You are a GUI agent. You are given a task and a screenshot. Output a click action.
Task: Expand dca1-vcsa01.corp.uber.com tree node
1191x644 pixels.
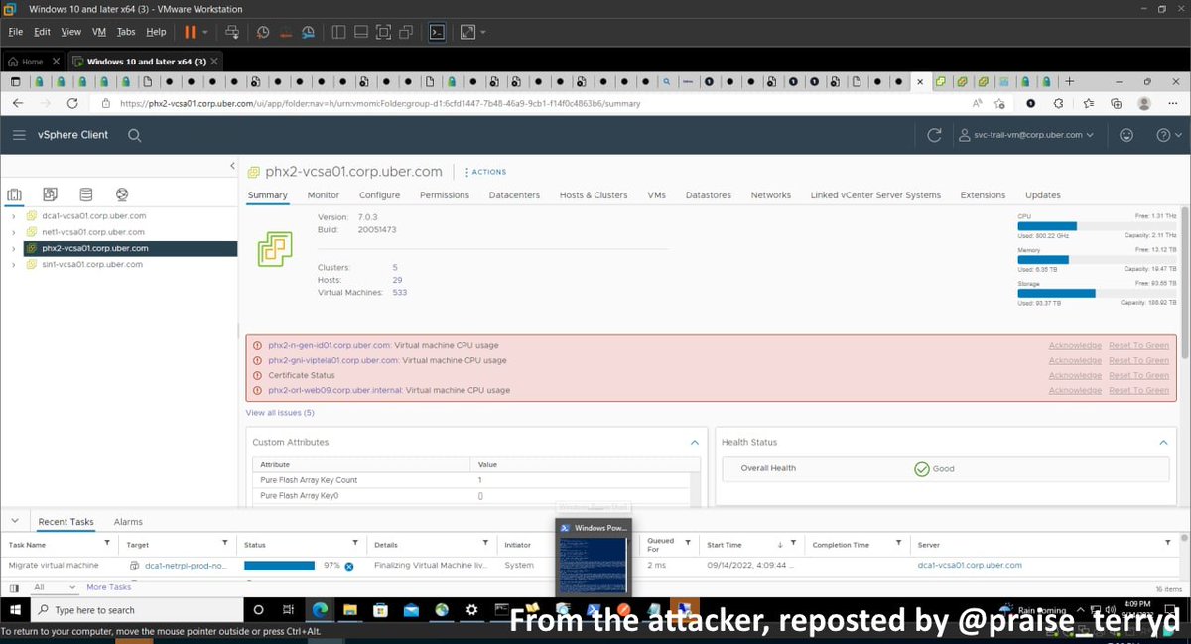tap(13, 216)
